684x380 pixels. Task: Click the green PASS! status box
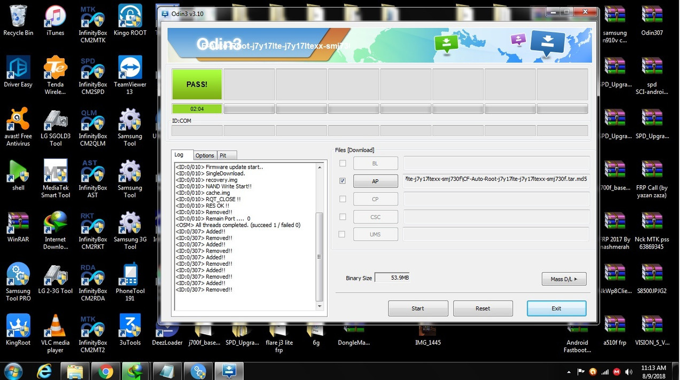(197, 84)
